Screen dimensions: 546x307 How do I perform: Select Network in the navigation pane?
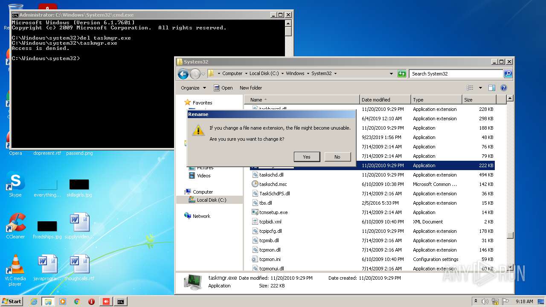pos(201,216)
